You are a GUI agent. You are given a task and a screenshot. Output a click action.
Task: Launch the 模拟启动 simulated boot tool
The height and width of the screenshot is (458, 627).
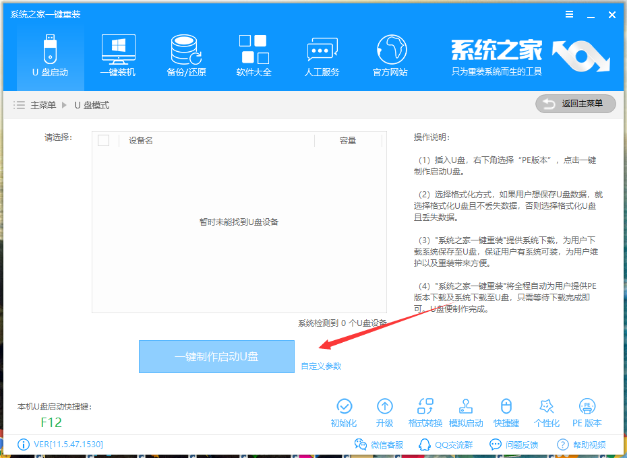(x=466, y=407)
